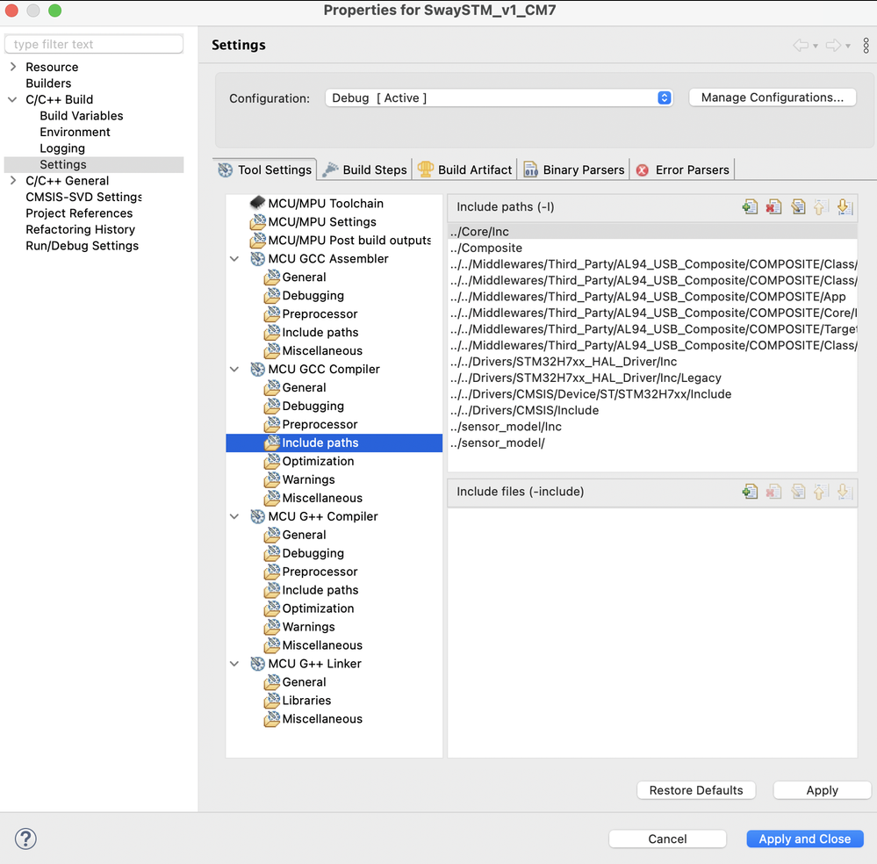Image resolution: width=877 pixels, height=864 pixels.
Task: Click the filter text input field
Action: click(93, 44)
